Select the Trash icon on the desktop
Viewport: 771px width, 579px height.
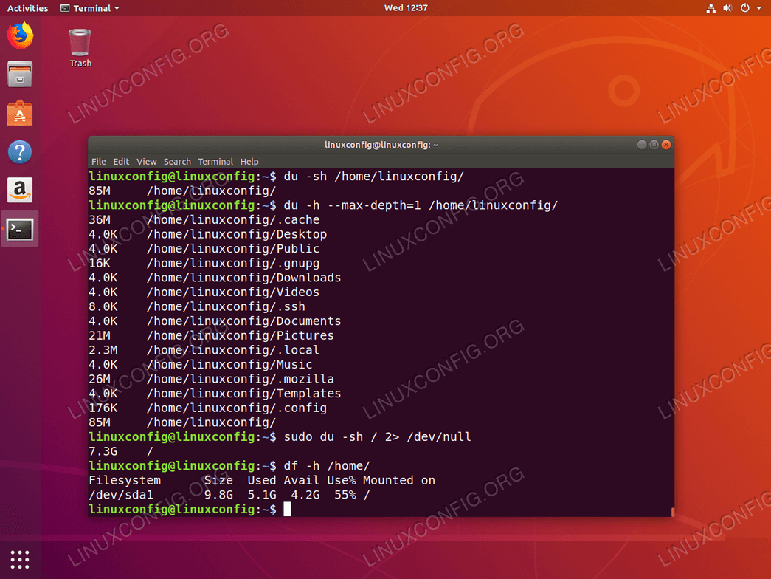(x=80, y=48)
